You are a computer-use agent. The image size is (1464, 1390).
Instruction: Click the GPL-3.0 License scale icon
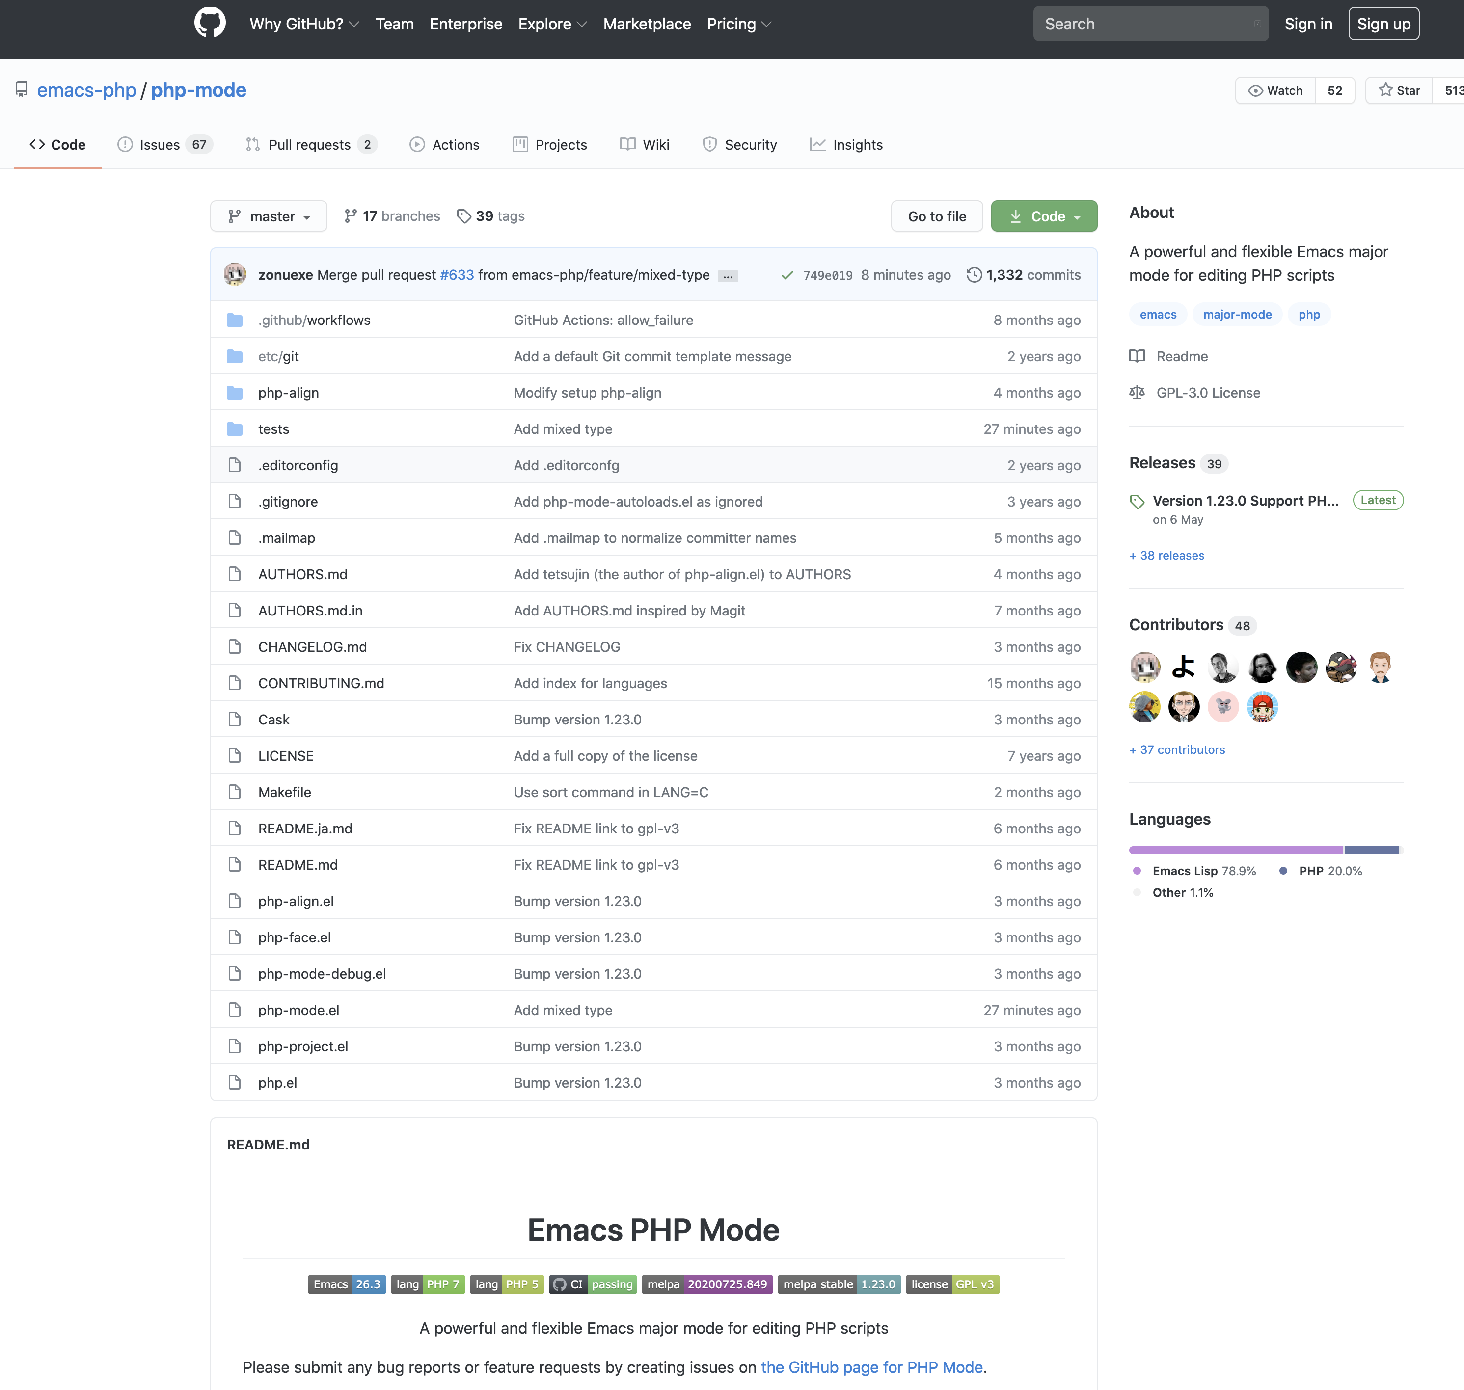1137,393
